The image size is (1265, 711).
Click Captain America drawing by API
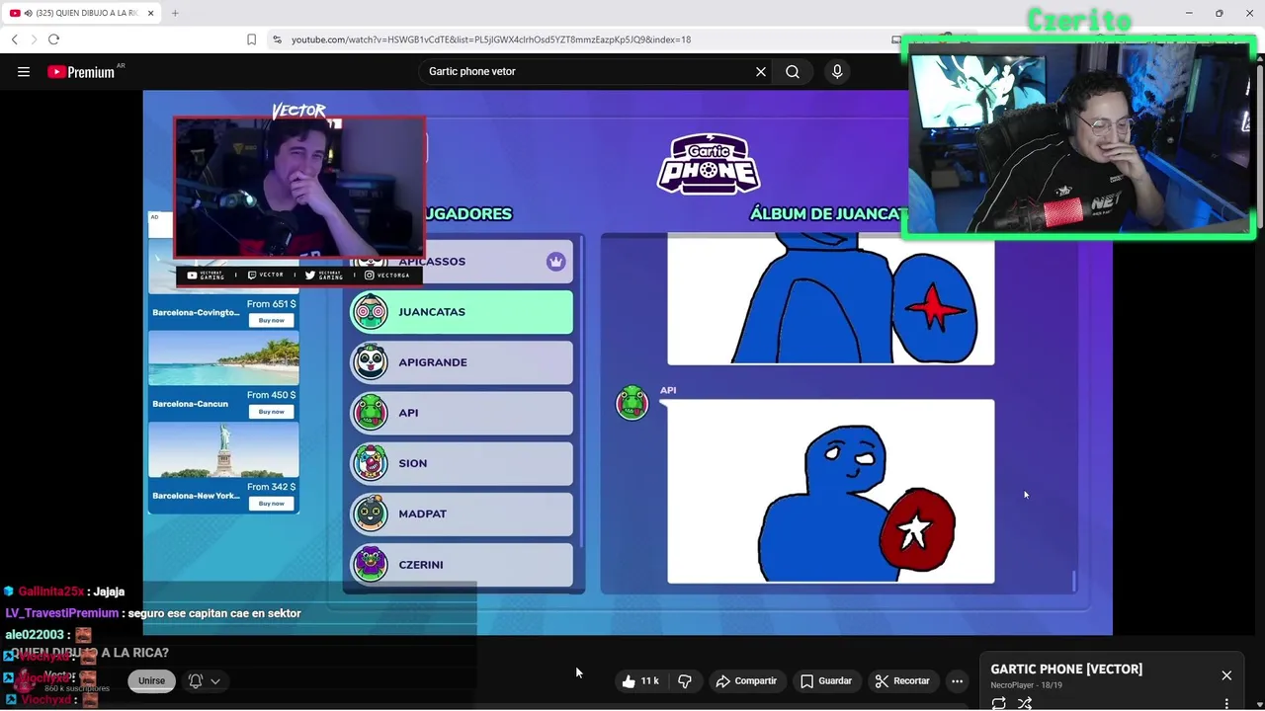[831, 491]
